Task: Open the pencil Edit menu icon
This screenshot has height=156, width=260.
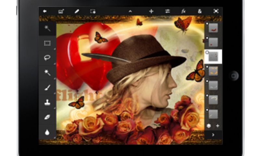Action: pos(77,11)
